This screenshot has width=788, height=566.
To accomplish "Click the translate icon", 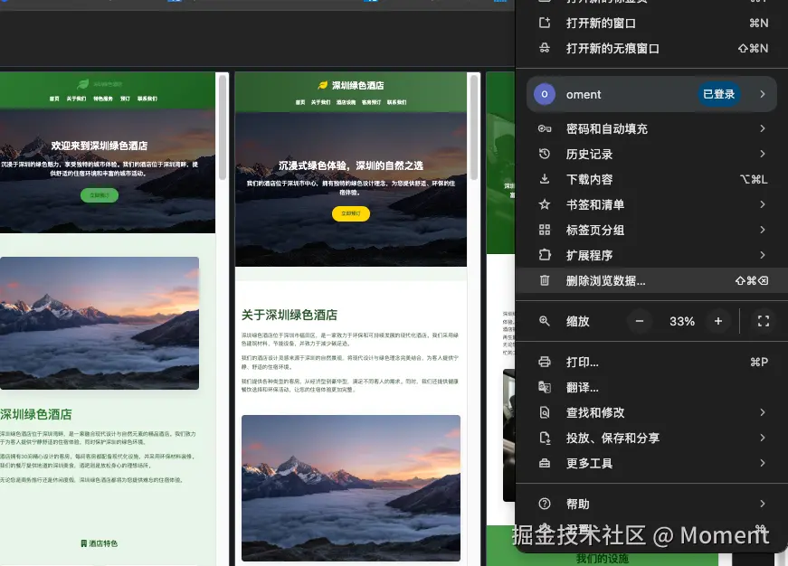I will tap(545, 387).
